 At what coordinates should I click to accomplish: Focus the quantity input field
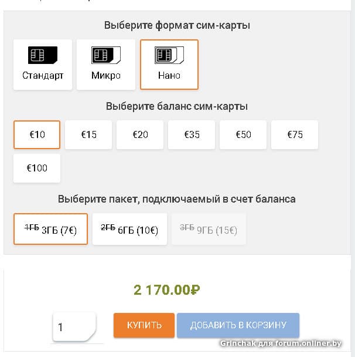pos(74,327)
